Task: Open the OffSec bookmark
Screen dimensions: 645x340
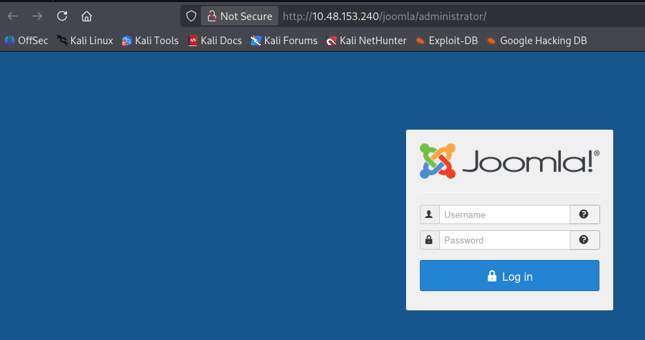Action: (x=26, y=41)
